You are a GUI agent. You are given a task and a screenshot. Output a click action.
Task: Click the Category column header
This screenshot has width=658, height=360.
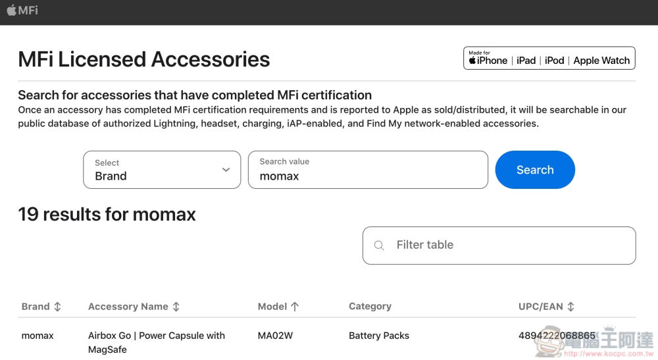370,306
